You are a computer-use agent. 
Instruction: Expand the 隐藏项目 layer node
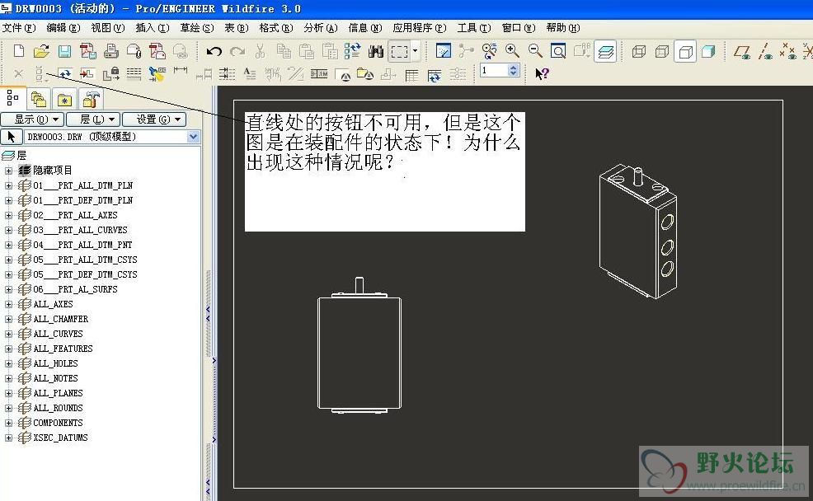click(8, 171)
